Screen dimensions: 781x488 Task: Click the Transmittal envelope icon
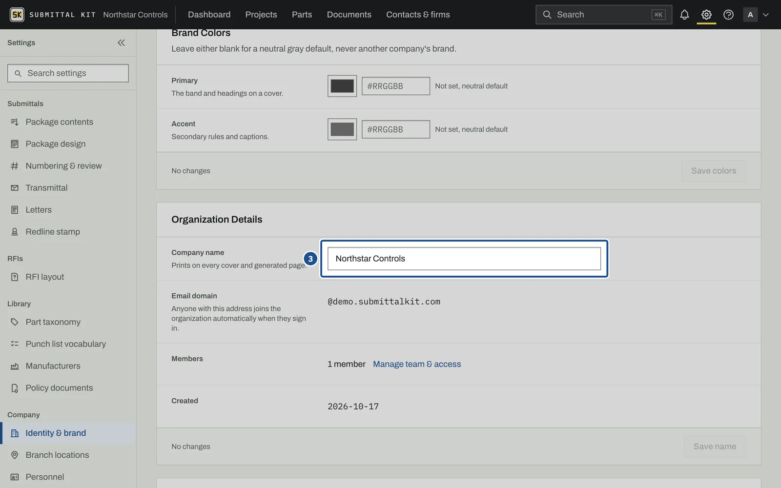click(15, 188)
